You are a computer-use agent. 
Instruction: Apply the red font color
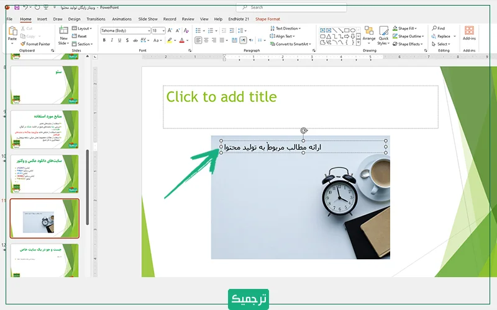pos(181,40)
